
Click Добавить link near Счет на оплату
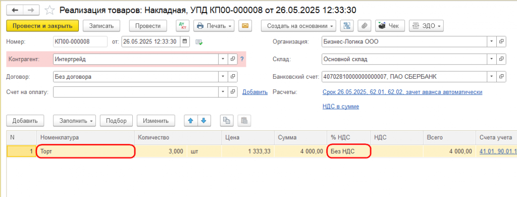(255, 92)
